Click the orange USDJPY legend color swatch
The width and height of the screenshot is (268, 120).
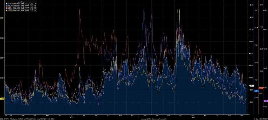click(x=6, y=7)
